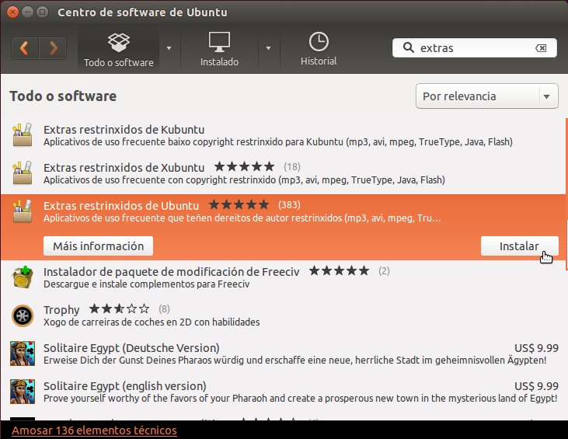Install Extras restrinxidos de Ubuntu
The height and width of the screenshot is (439, 568).
[519, 246]
